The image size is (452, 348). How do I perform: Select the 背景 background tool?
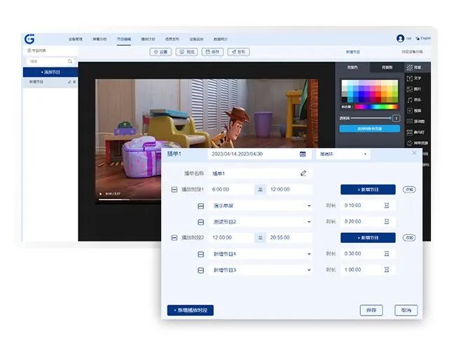click(418, 67)
